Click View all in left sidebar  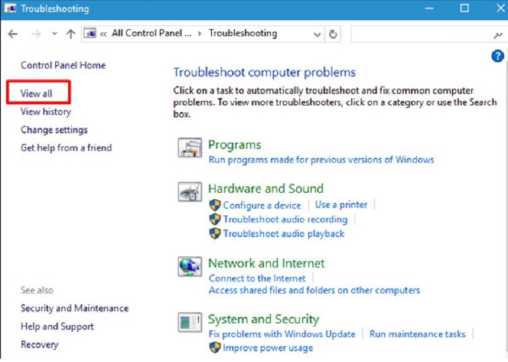click(36, 93)
